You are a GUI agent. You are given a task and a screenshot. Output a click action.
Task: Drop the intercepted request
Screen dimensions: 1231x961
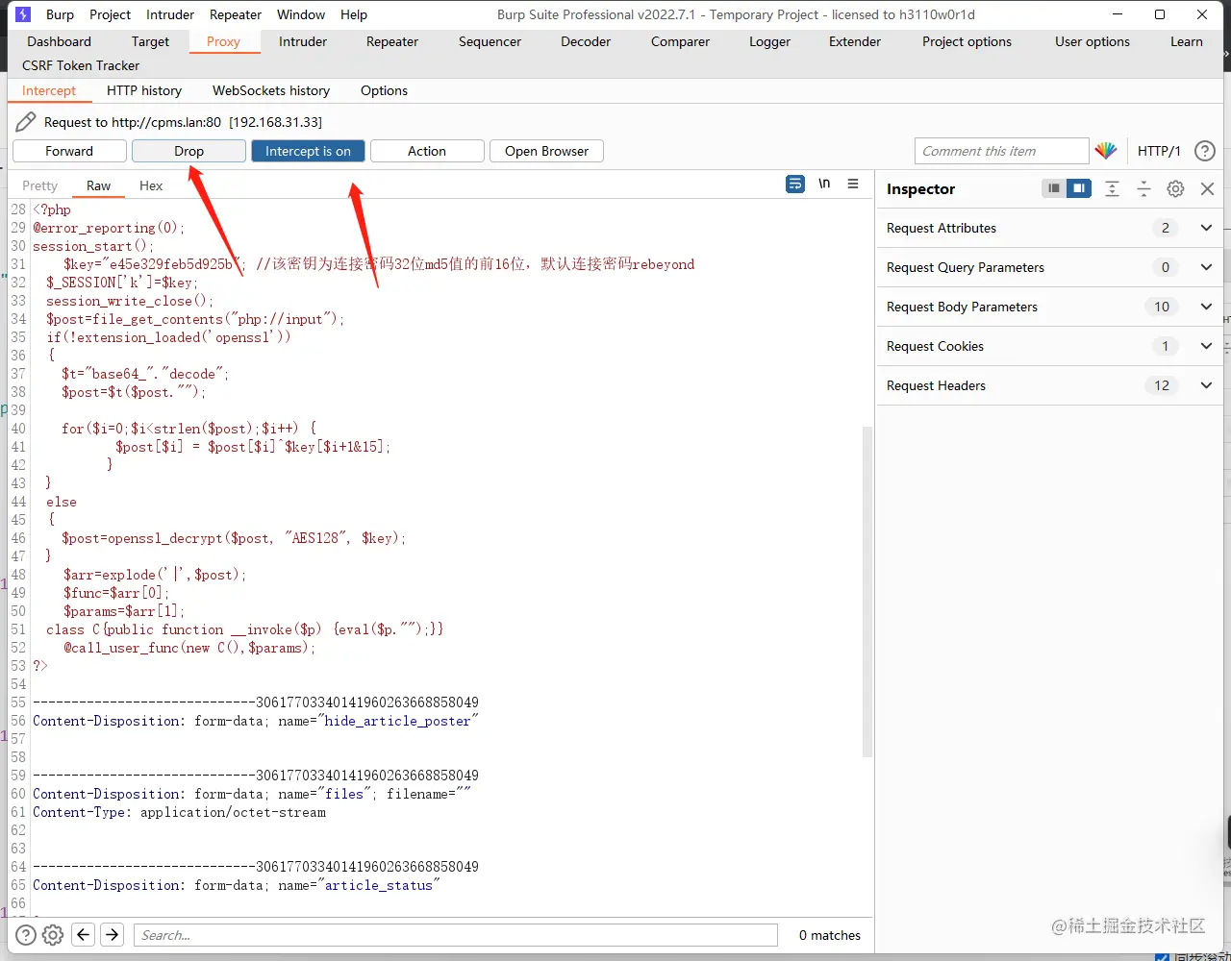click(188, 151)
